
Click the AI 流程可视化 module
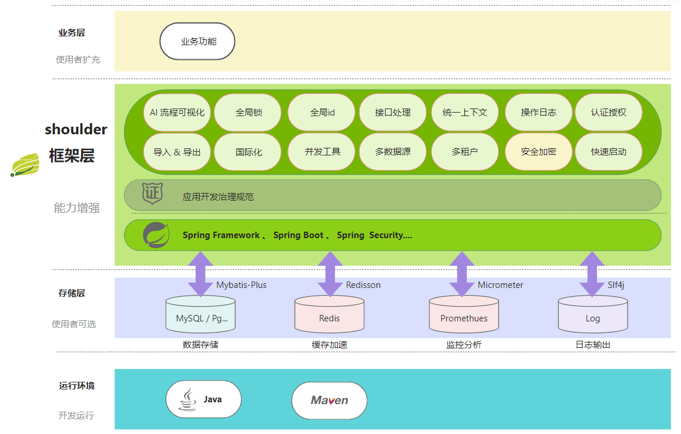(177, 112)
